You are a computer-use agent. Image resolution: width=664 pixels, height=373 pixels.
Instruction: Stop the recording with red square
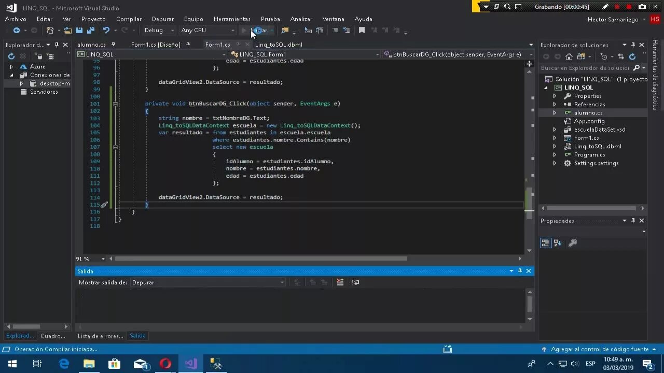coord(629,7)
